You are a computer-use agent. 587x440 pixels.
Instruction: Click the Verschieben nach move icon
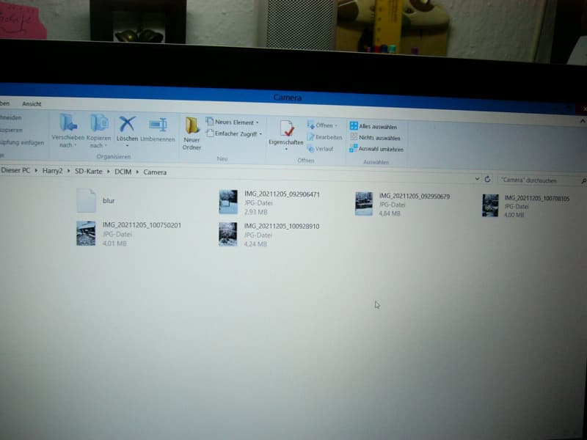(x=68, y=123)
